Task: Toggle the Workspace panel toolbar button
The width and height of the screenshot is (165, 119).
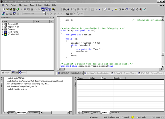Action: pos(43,10)
